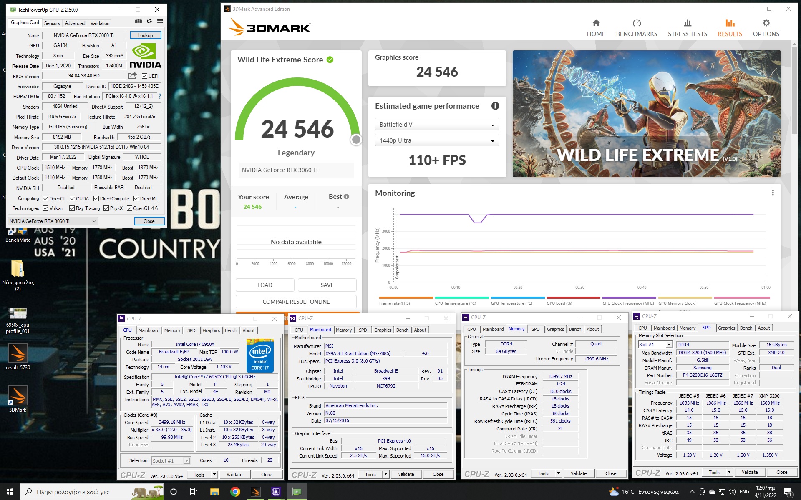Toggle the UEFI checkbox in GPU-Z
Screen dimensions: 801x500
tap(144, 76)
